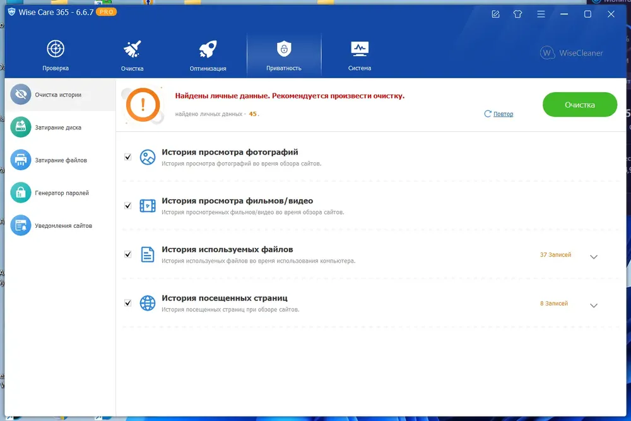
Task: Select Затирание файлов shredder icon
Action: tap(21, 160)
